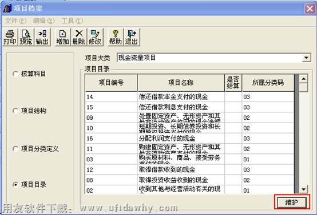
Task: Click the 项目档案 title bar app icon
Action: 7,9
